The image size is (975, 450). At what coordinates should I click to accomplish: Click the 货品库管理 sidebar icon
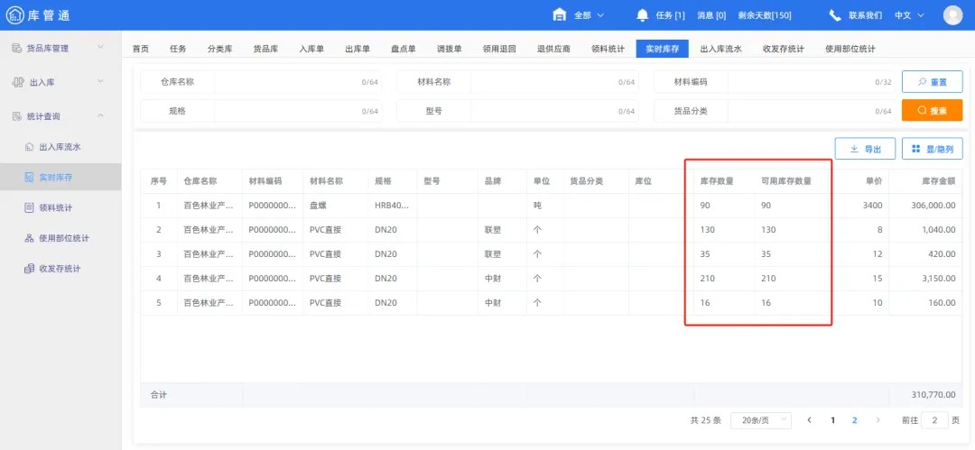pos(17,48)
